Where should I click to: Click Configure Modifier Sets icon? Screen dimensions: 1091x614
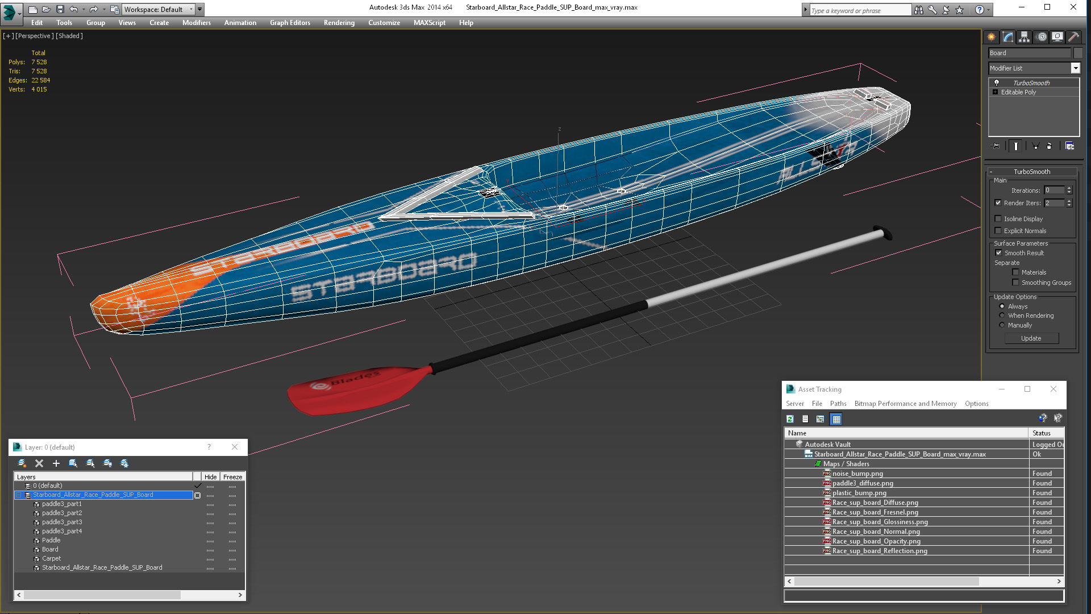pos(1069,146)
